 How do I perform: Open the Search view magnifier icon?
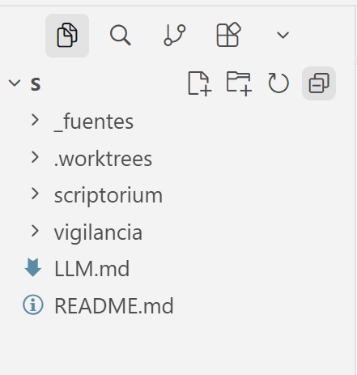coord(121,36)
